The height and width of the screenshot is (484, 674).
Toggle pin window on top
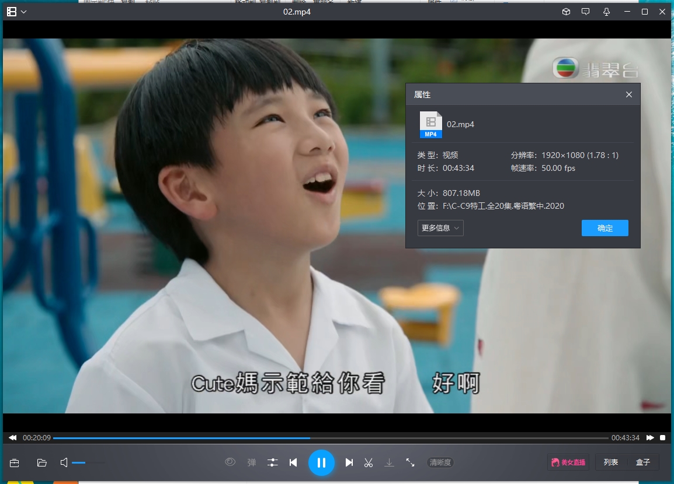point(606,12)
